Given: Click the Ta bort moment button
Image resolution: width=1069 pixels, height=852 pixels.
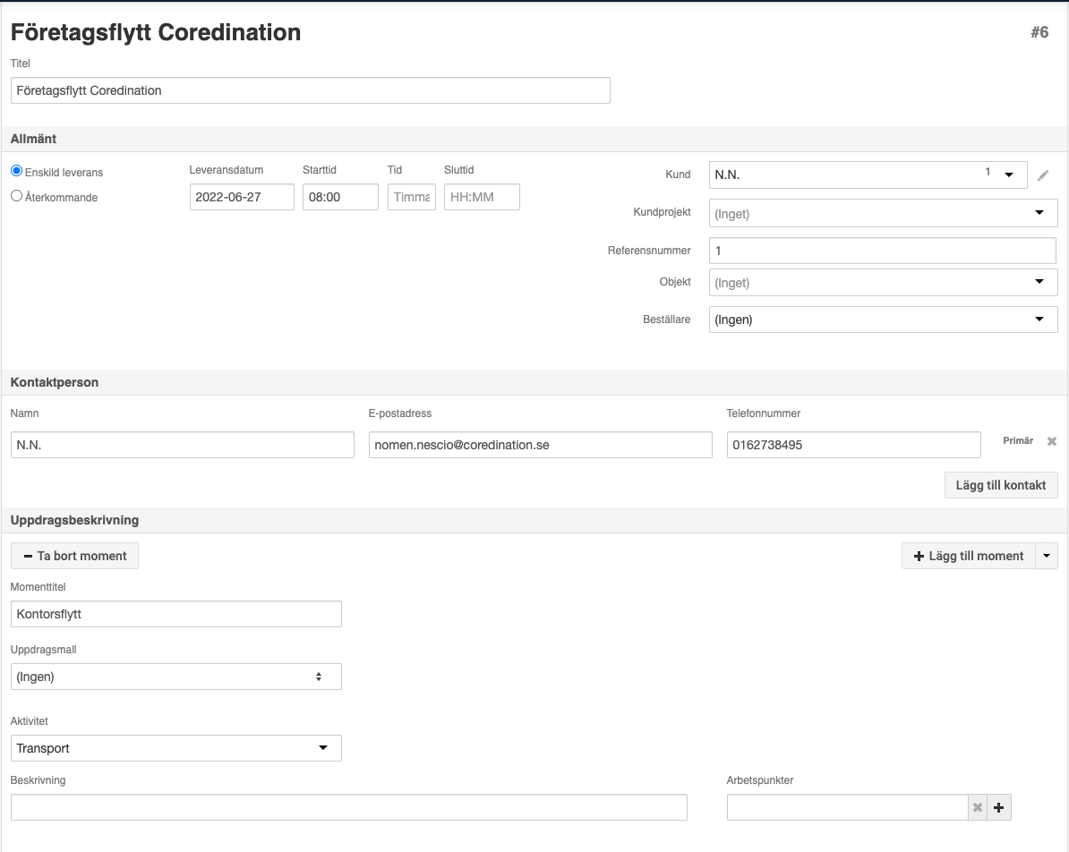Looking at the screenshot, I should [x=75, y=556].
